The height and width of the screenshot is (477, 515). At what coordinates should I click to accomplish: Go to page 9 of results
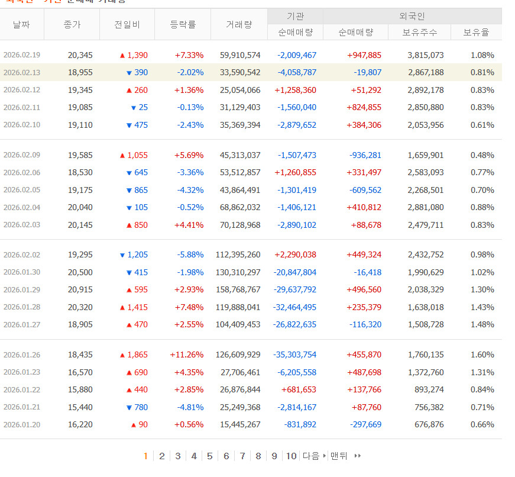(274, 456)
